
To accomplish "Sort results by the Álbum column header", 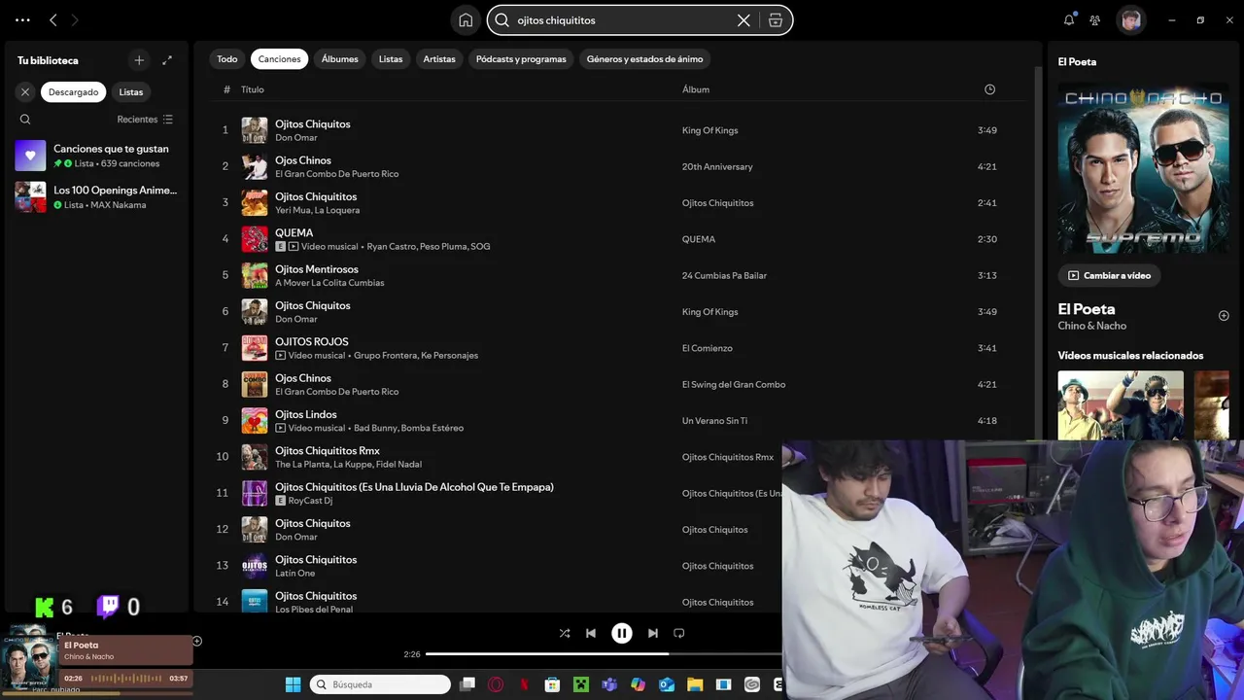I will 696,89.
